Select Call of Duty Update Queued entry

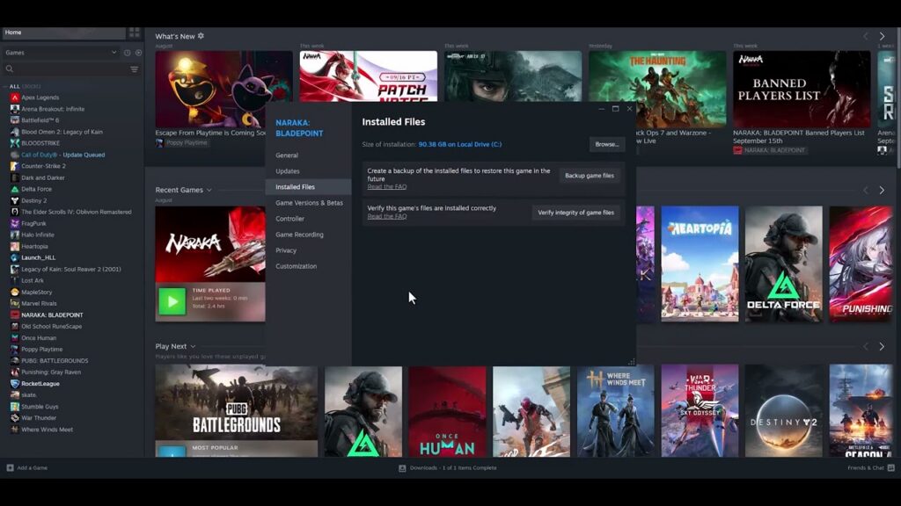pos(63,155)
